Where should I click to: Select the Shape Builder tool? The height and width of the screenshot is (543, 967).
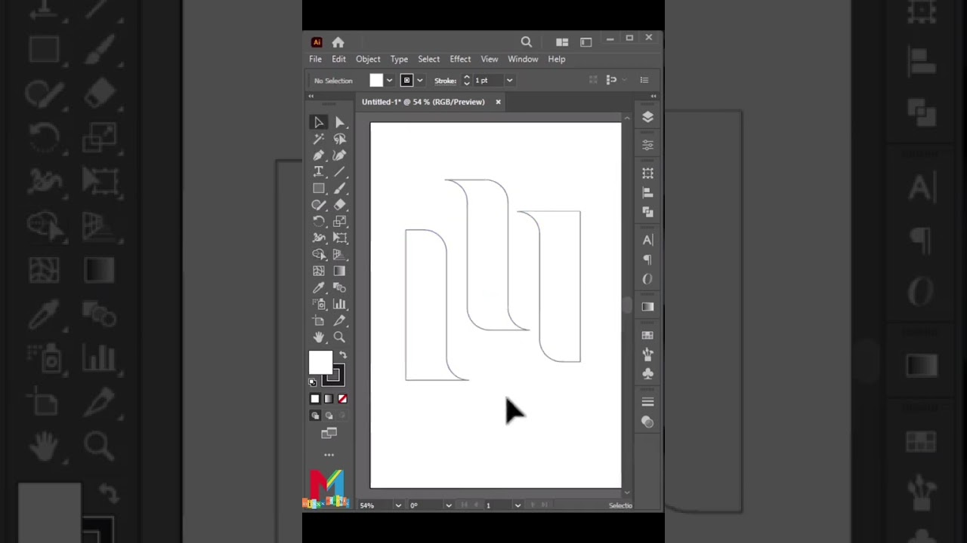click(x=319, y=255)
